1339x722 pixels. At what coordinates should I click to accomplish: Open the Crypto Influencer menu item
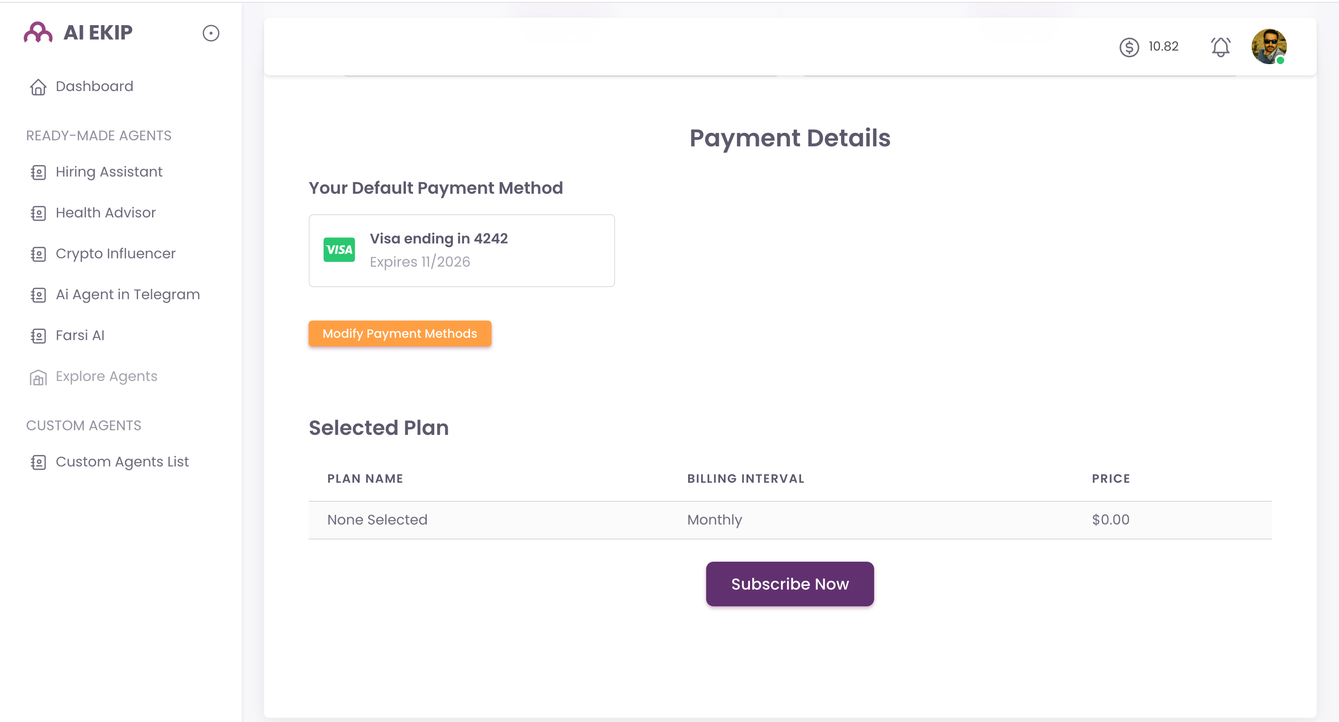pos(115,254)
